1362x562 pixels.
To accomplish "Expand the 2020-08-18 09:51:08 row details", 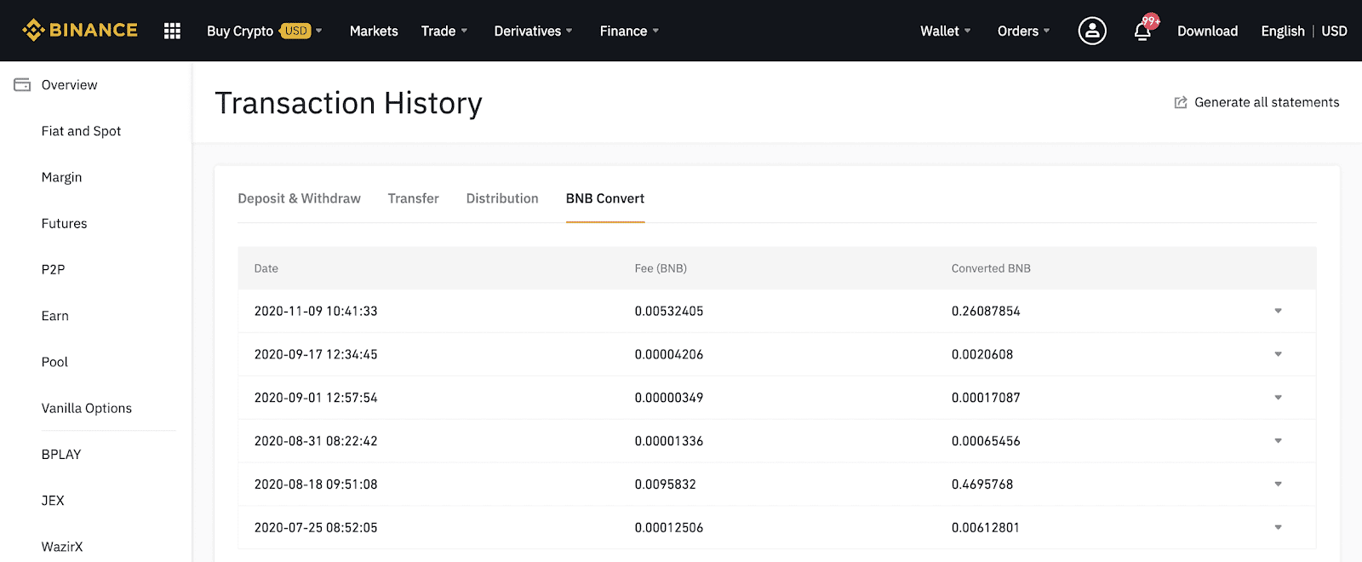I will [1278, 484].
